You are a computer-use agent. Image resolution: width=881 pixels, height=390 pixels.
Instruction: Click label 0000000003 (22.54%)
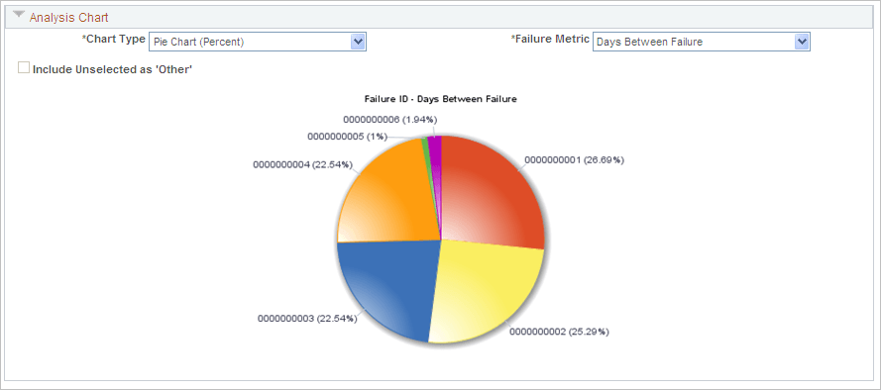pyautogui.click(x=307, y=318)
